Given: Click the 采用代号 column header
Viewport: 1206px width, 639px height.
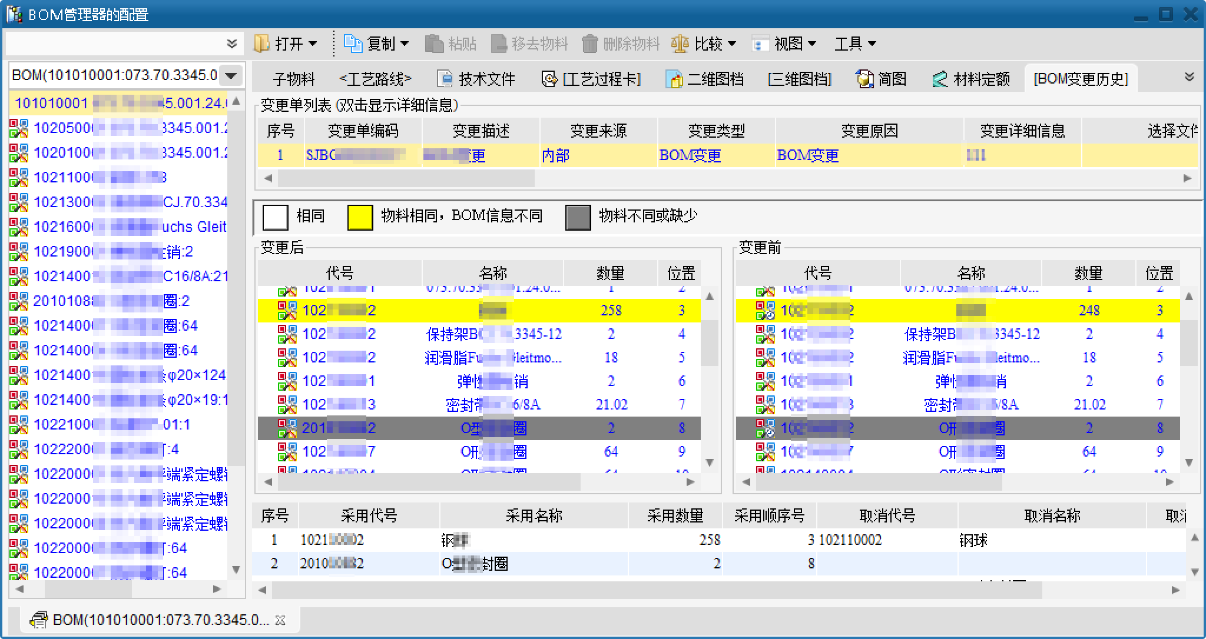Looking at the screenshot, I should tap(369, 515).
